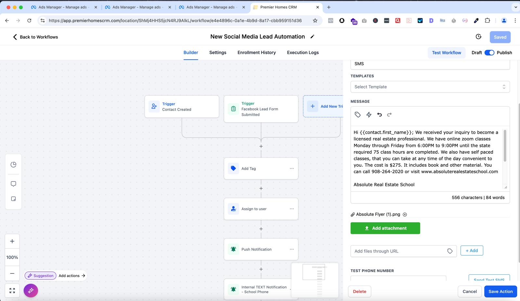The height and width of the screenshot is (301, 520).
Task: Open the Execution Logs tab
Action: tap(303, 53)
